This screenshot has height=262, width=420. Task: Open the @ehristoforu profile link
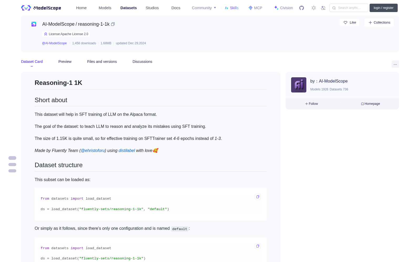coord(93,150)
